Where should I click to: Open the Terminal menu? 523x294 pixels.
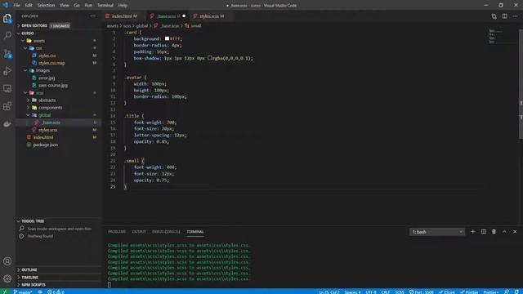(105, 6)
